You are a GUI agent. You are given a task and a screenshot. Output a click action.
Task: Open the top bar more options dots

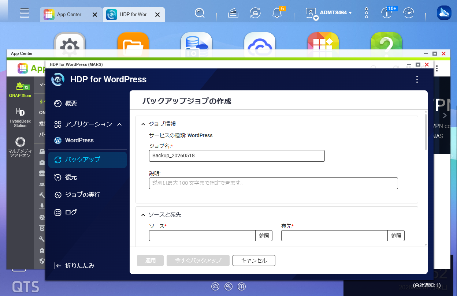coord(367,13)
